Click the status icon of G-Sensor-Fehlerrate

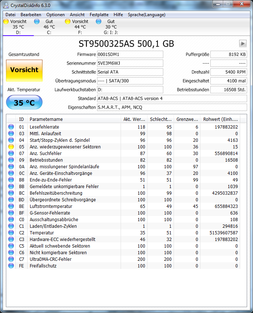click(11, 213)
